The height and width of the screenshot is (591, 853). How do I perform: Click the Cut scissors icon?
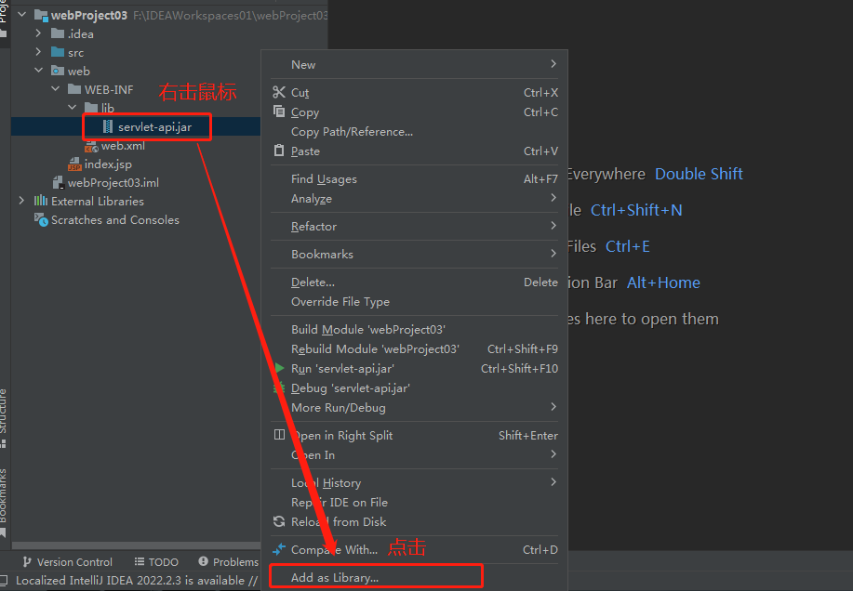[279, 92]
